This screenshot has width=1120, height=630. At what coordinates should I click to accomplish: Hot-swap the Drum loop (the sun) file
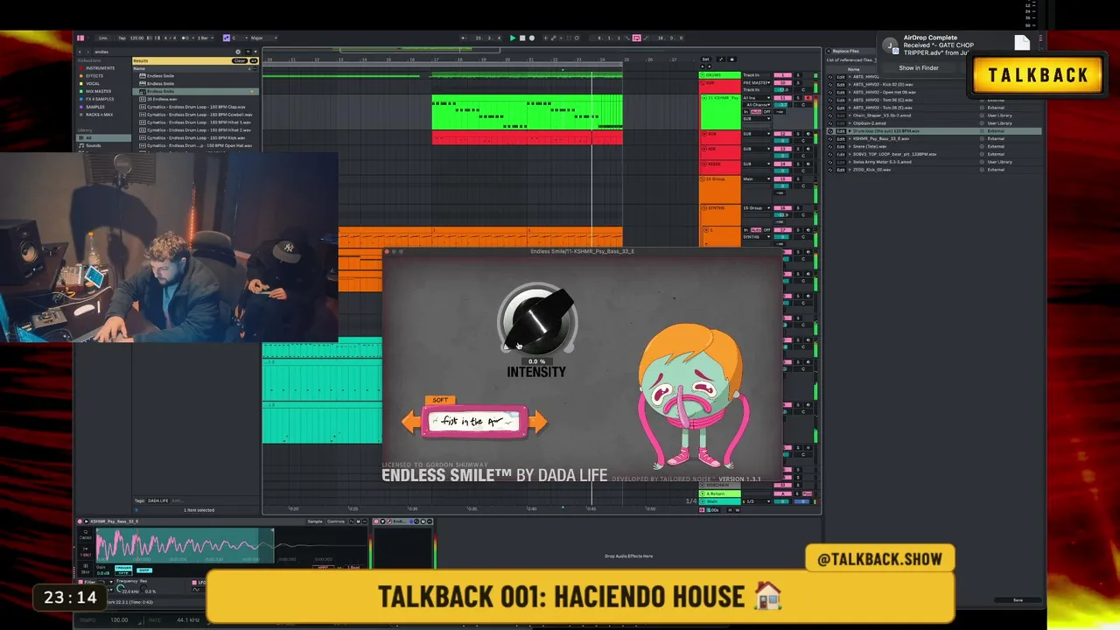tap(830, 131)
